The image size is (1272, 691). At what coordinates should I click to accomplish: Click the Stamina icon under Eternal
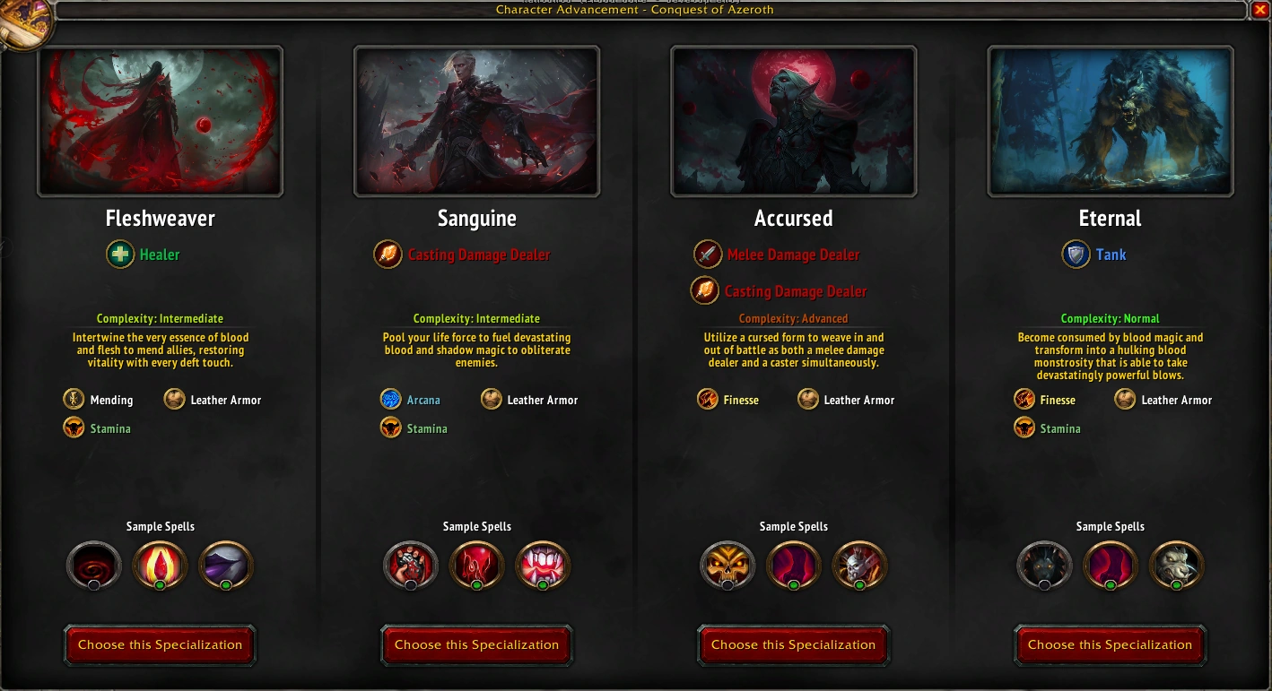click(1024, 428)
